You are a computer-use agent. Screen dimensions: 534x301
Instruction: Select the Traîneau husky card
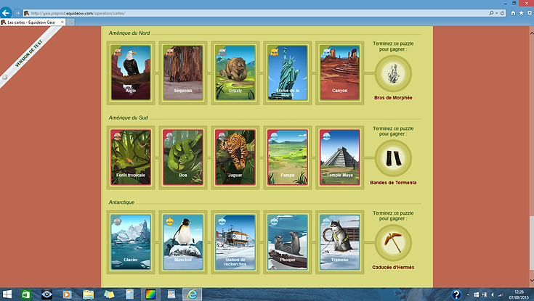pyautogui.click(x=339, y=242)
